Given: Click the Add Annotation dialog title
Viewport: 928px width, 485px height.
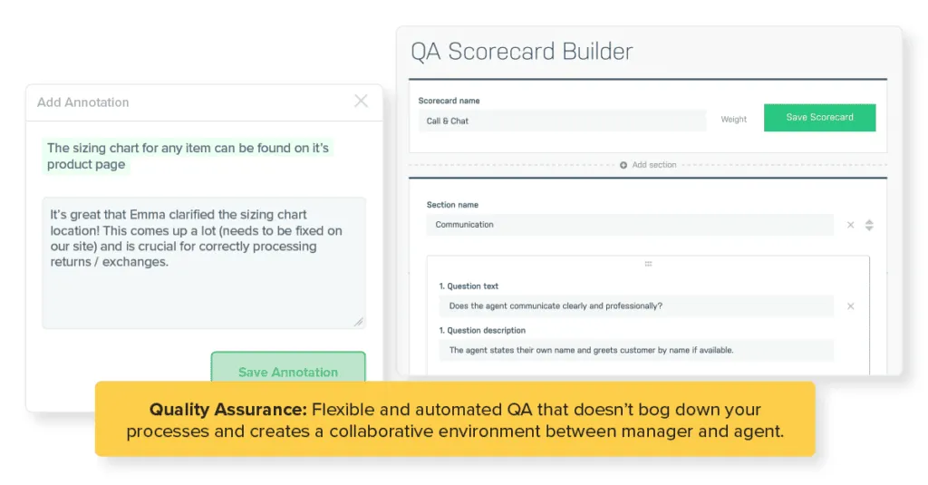Looking at the screenshot, I should 82,102.
